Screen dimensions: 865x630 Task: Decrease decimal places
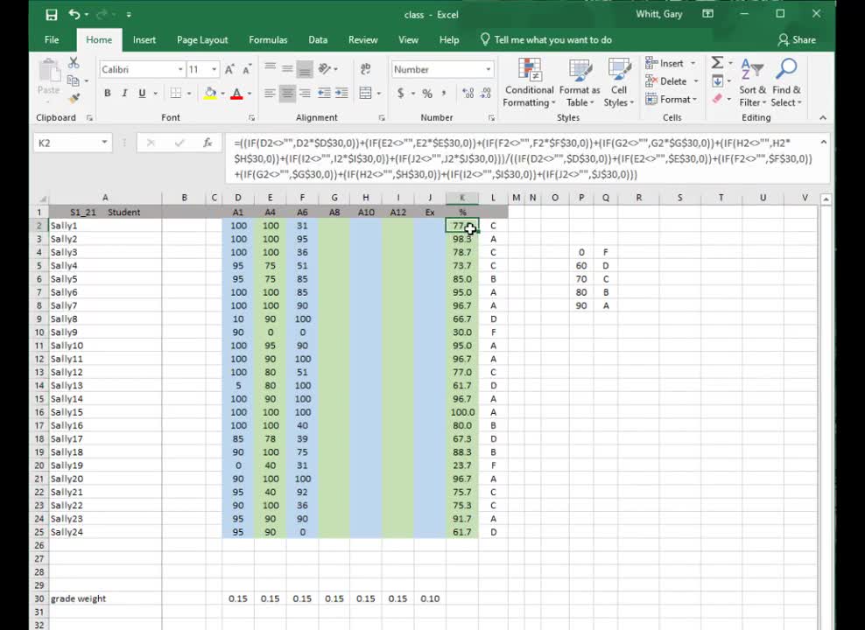pos(485,93)
